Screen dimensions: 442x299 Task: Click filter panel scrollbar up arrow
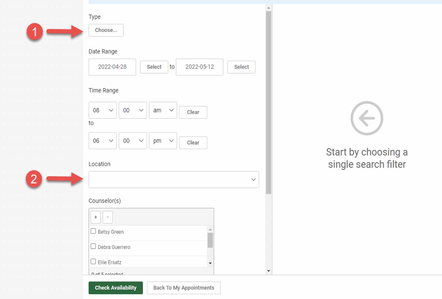tap(268, 8)
